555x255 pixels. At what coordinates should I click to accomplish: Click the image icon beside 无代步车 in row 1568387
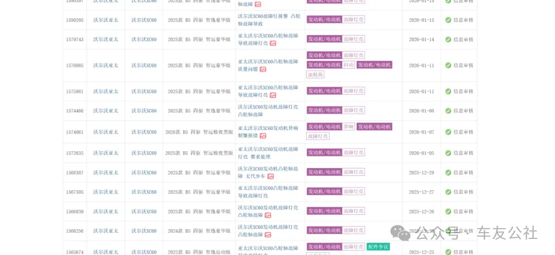click(271, 176)
